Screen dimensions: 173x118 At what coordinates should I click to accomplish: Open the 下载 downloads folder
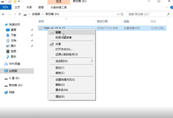[13, 35]
